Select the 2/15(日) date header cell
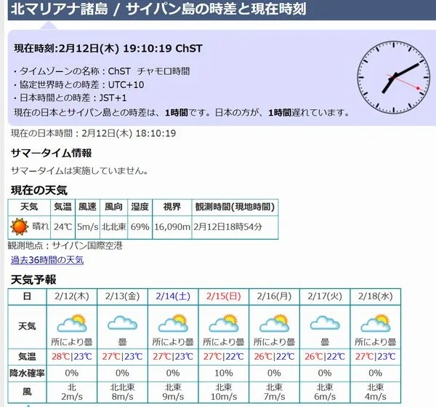 [224, 296]
